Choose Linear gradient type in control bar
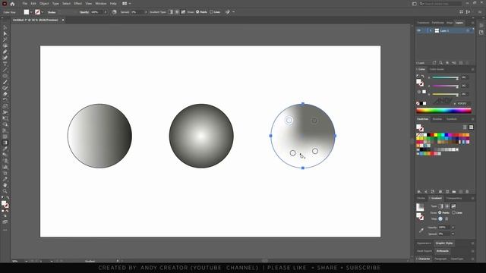 coord(170,12)
